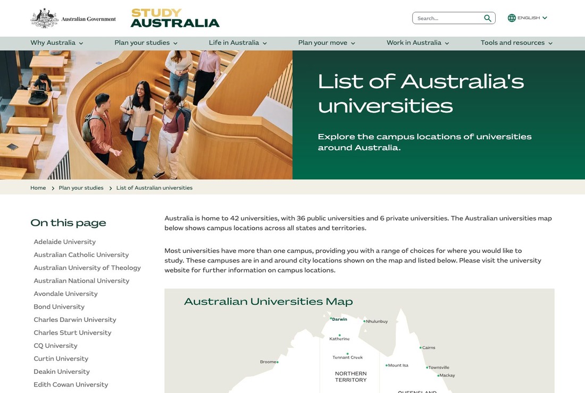The height and width of the screenshot is (393, 585).
Task: Click Tennant Creek marker on the map
Action: click(x=347, y=354)
